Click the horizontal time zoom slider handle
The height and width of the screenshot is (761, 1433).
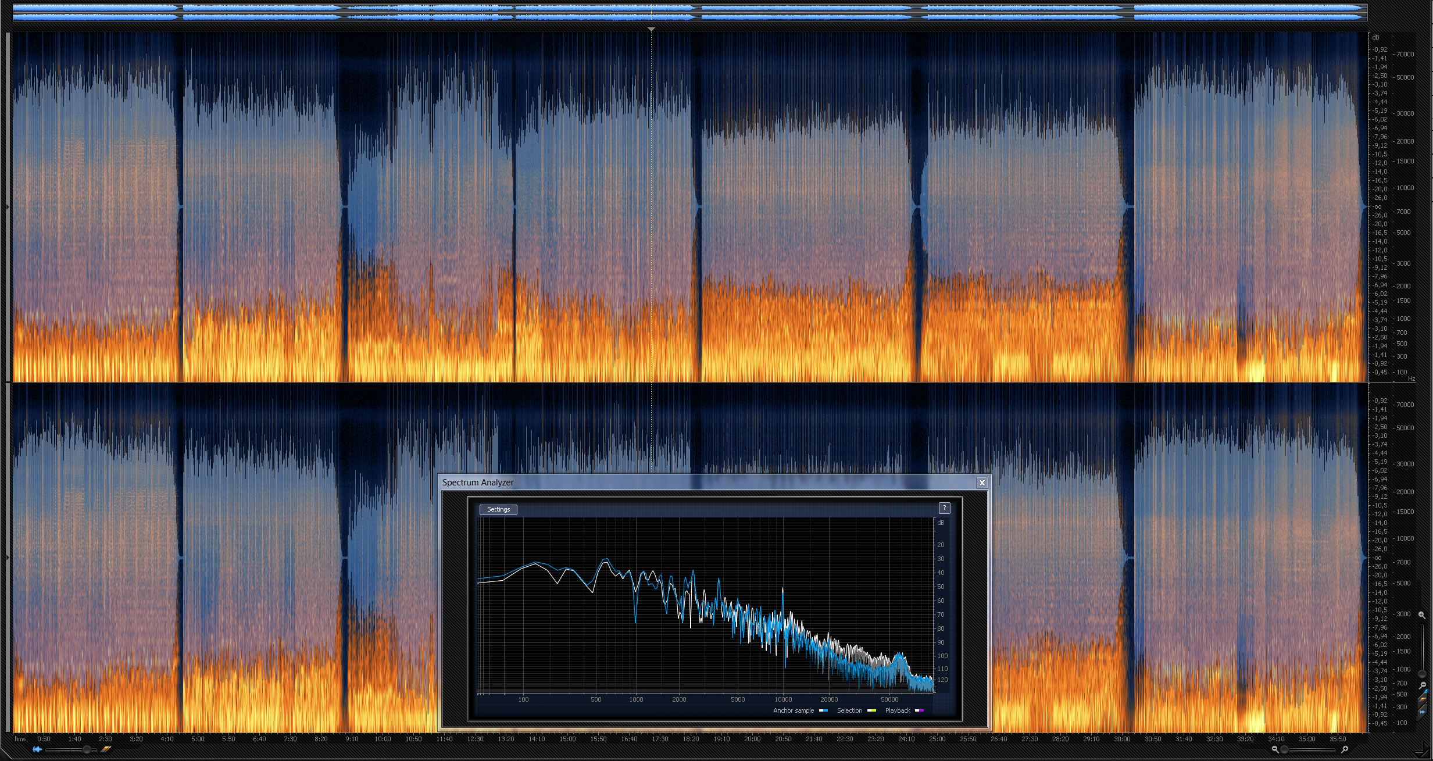pos(1284,749)
